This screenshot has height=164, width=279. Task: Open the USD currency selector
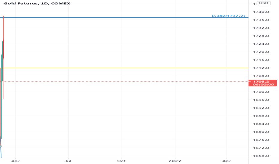[264, 3]
